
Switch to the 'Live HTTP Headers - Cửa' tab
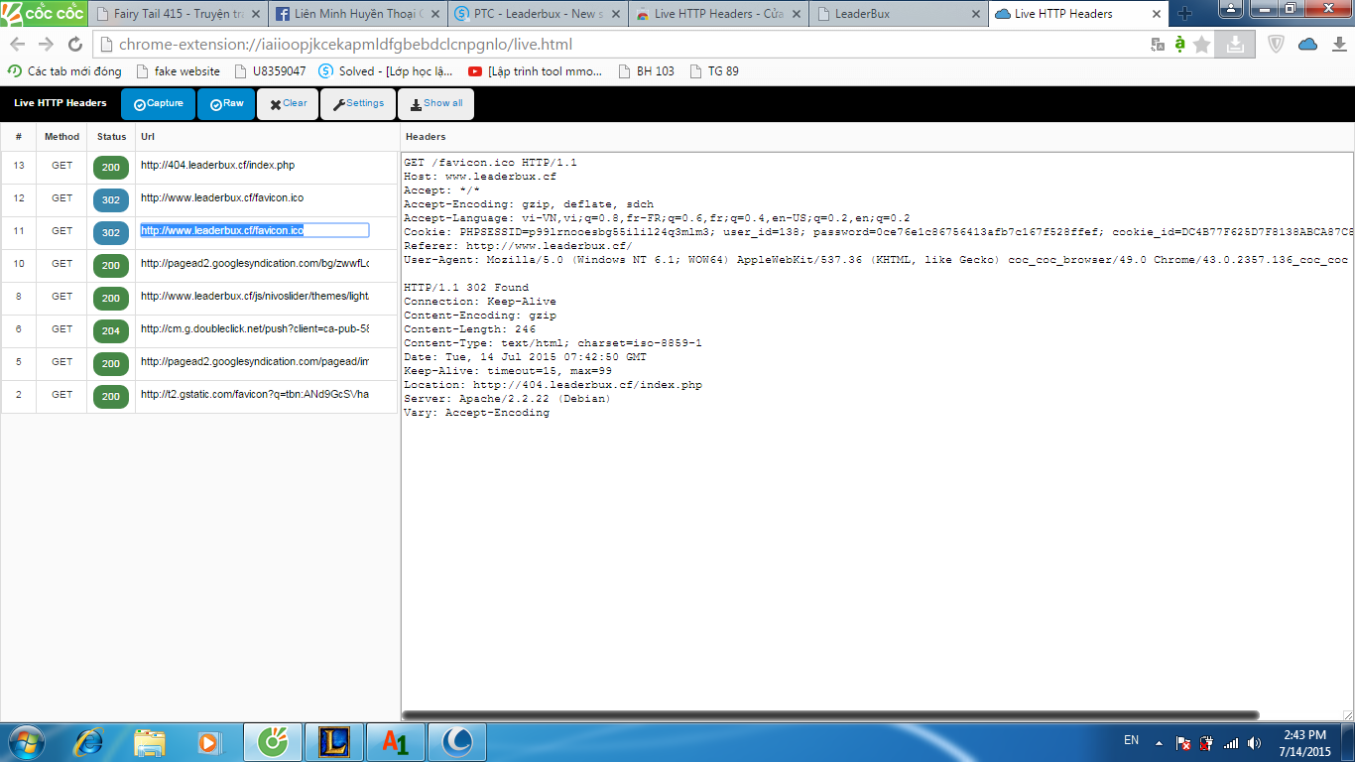[718, 14]
